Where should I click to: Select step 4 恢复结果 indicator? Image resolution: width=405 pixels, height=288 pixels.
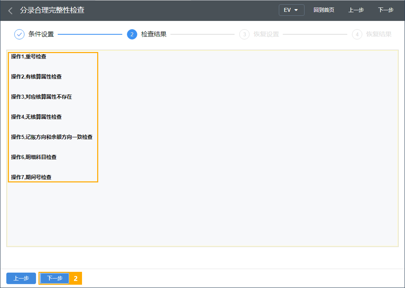(x=357, y=34)
